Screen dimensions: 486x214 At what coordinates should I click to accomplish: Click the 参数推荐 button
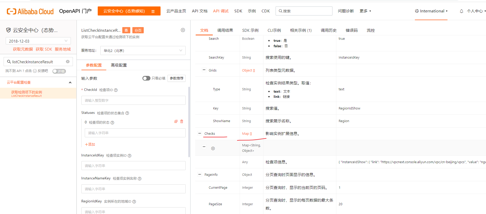pos(177,78)
